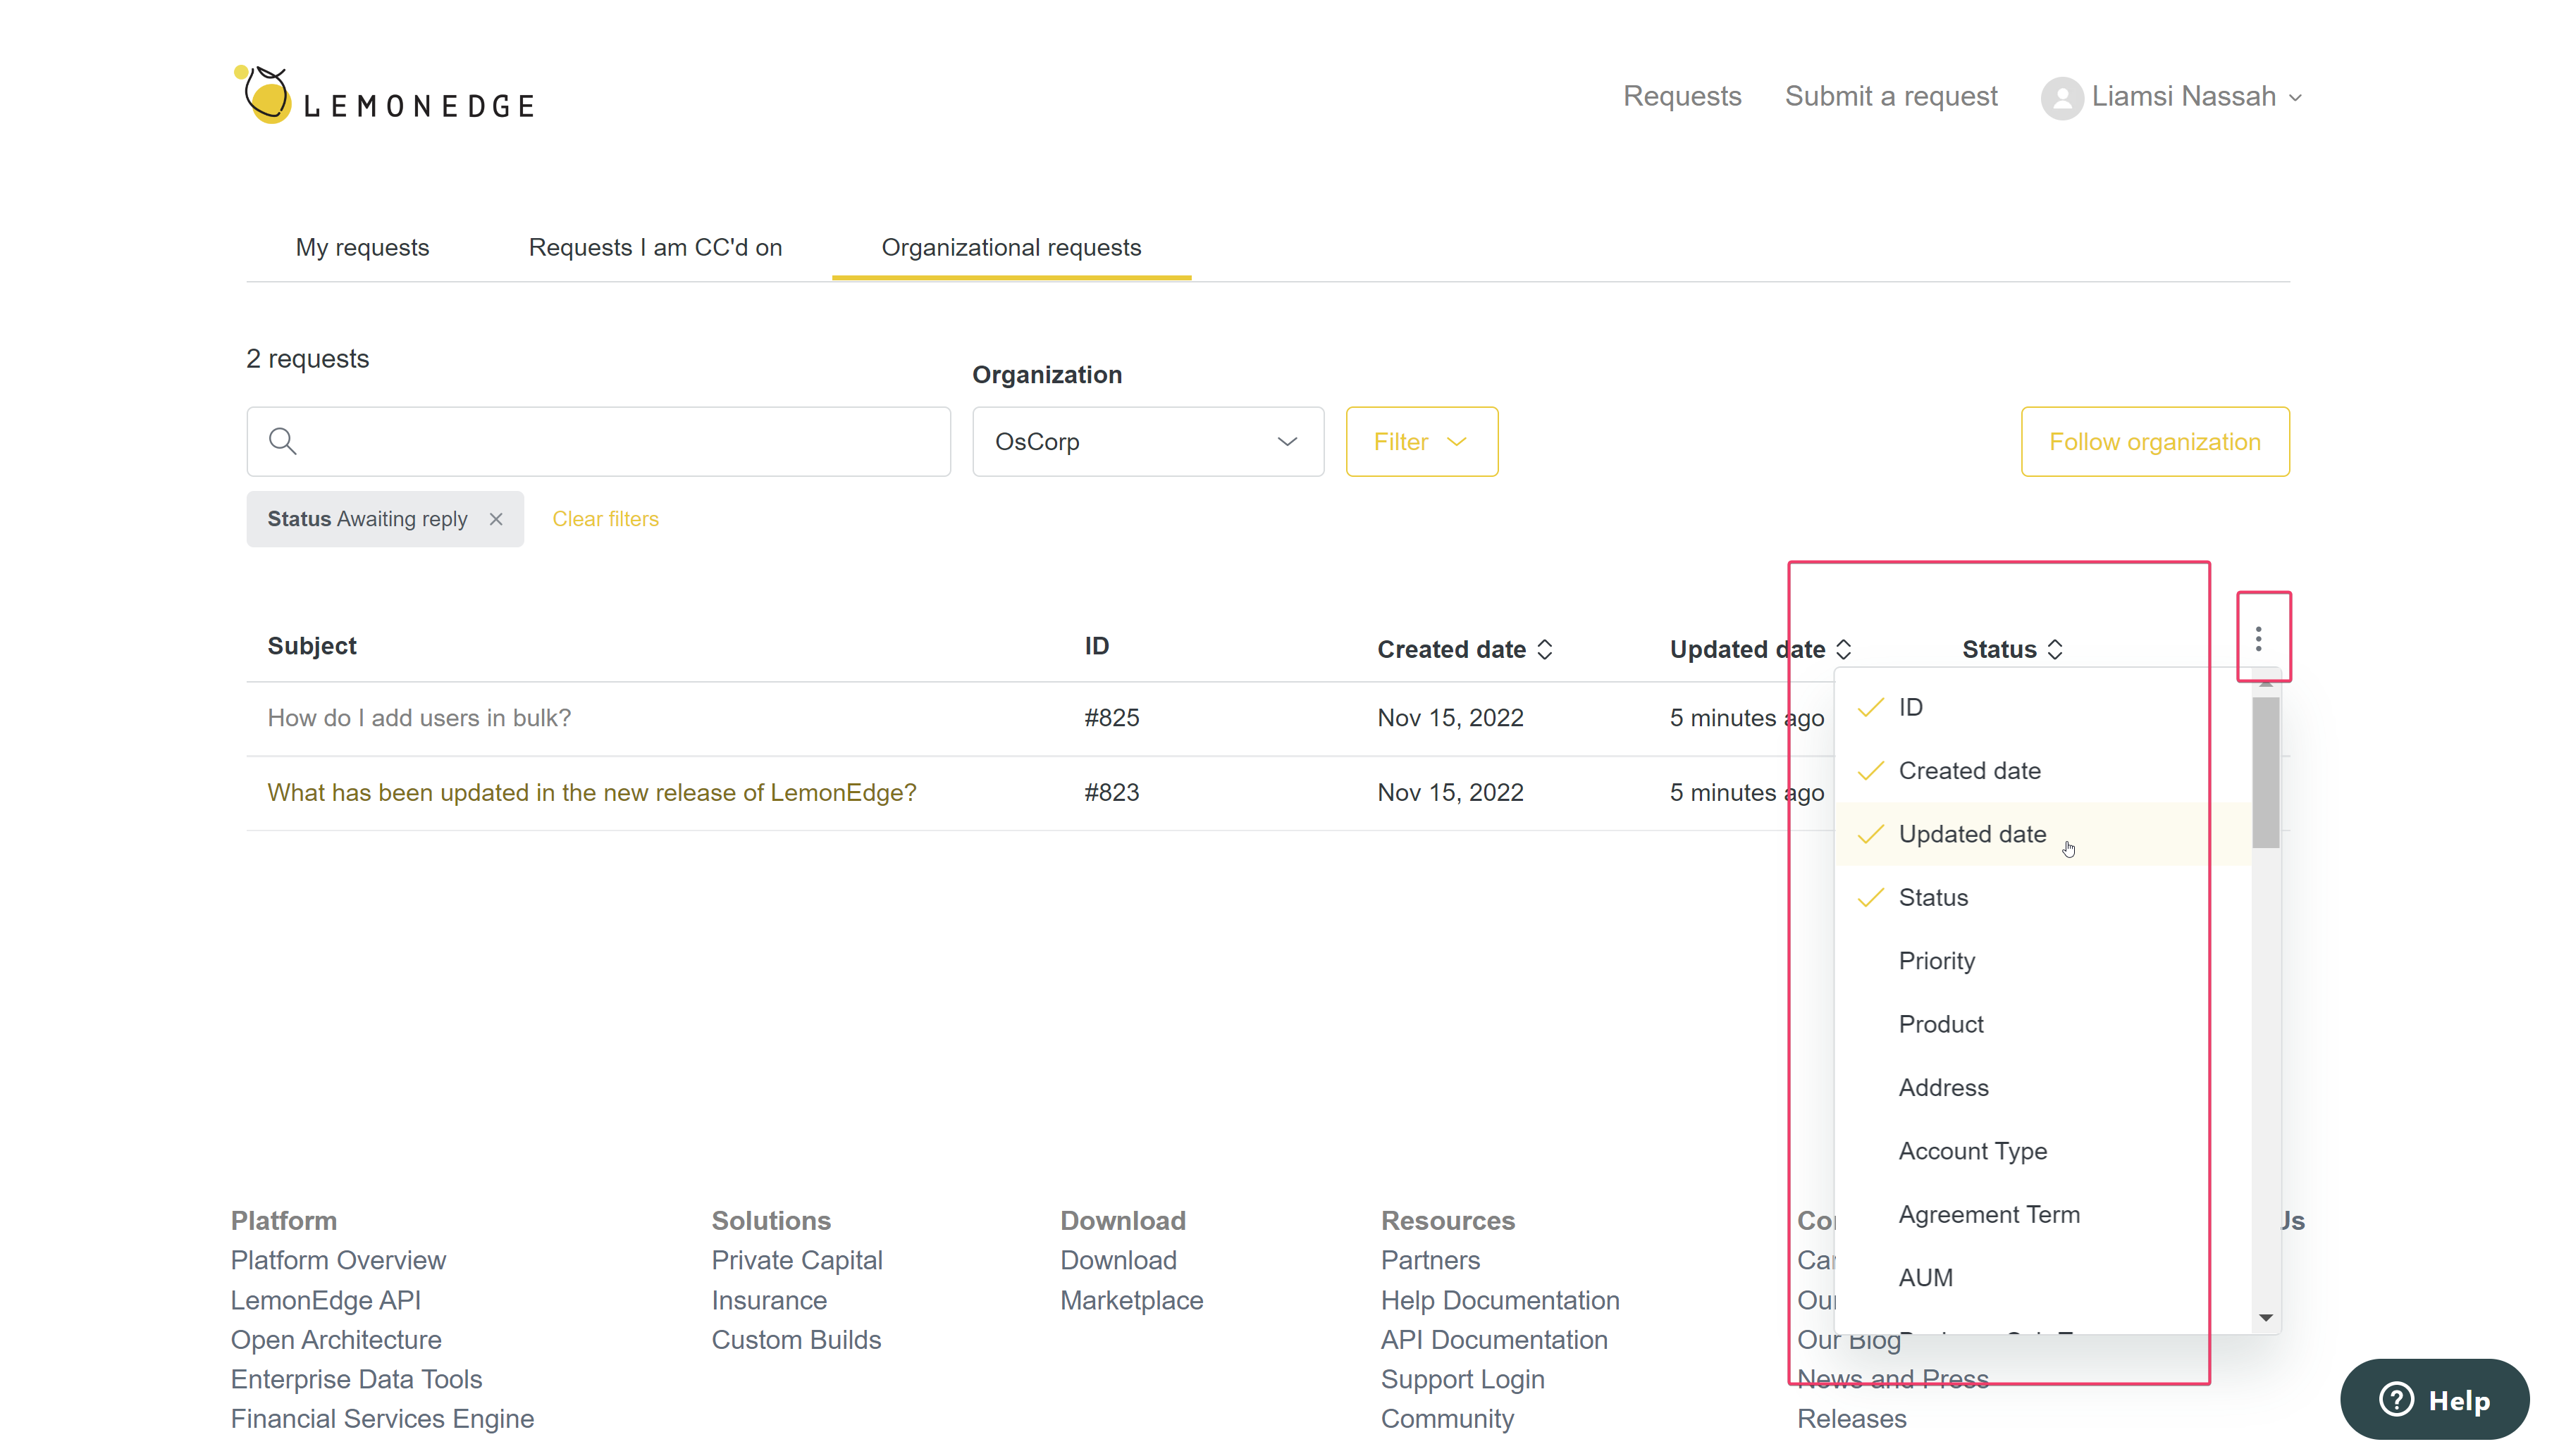Switch to Requests I am CC'd on tab
Screen dimensions: 2559x1456
click(655, 247)
